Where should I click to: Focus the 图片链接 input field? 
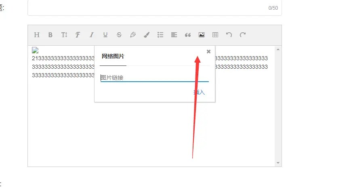tap(155, 78)
